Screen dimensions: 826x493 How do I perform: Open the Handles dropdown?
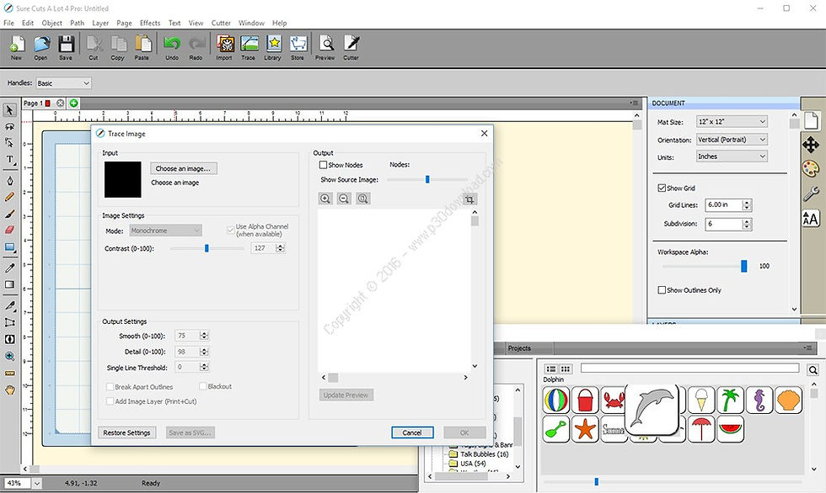(x=64, y=83)
